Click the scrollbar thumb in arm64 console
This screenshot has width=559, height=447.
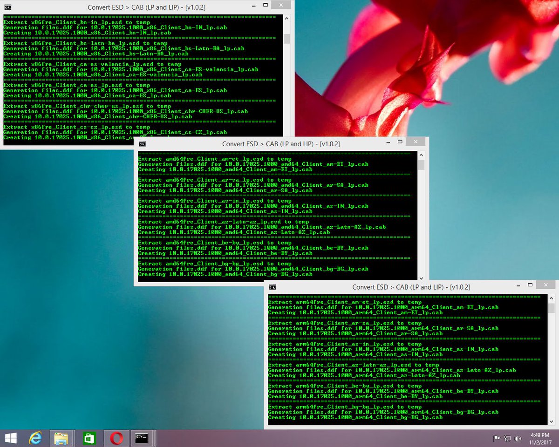click(551, 308)
